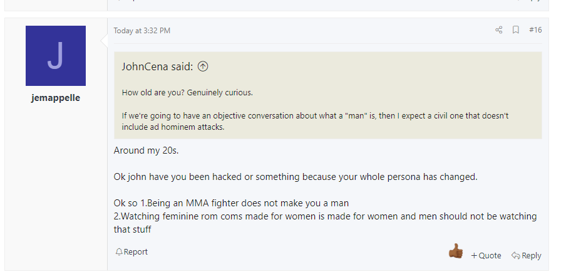Click the bell icon next to Report

pyautogui.click(x=119, y=252)
